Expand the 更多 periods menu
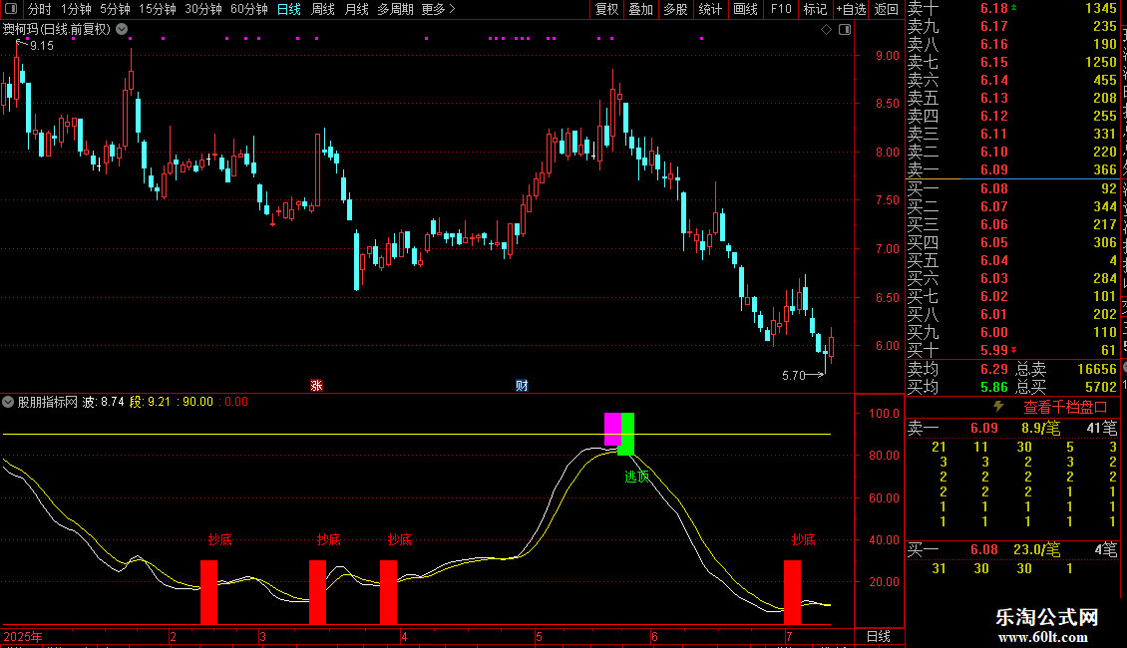This screenshot has width=1127, height=648. [x=439, y=9]
